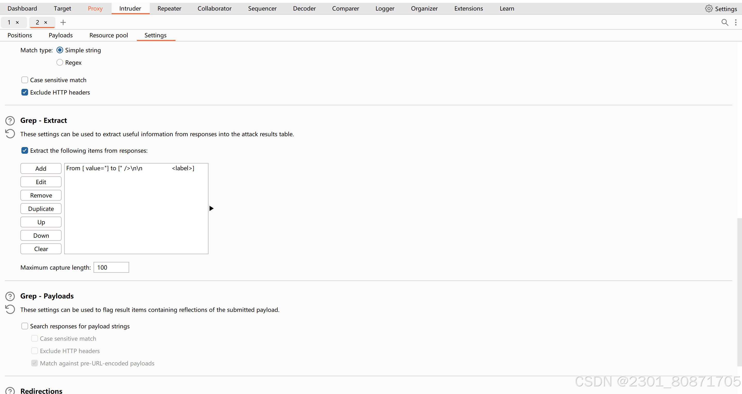Select the Regex match type

tap(60, 63)
